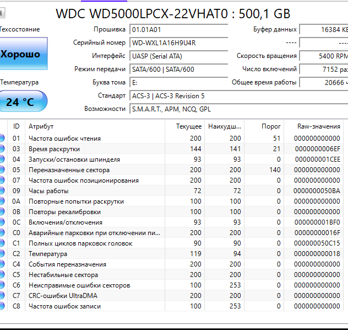
Task: Sort by the Raw-значения column header
Action: (314, 126)
